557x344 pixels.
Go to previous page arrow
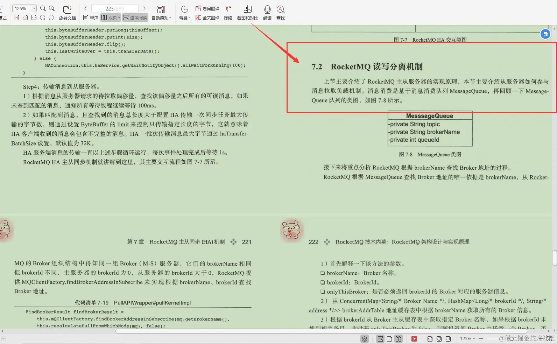[x=85, y=8]
